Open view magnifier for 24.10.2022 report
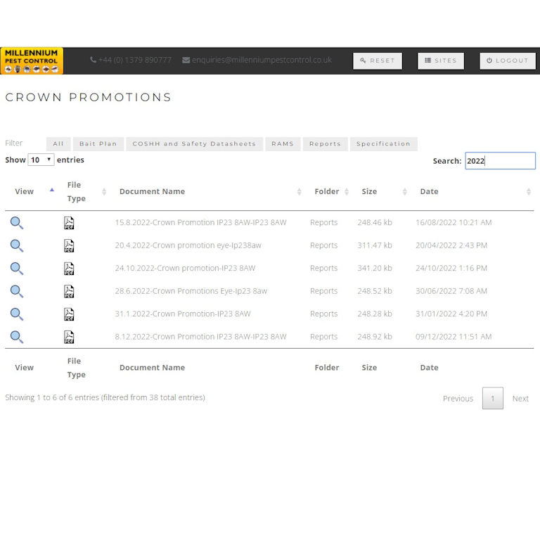The height and width of the screenshot is (540, 540). click(17, 269)
